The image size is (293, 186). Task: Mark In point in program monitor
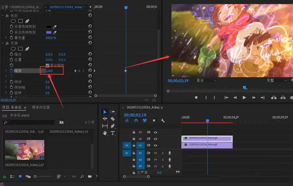coord(206,98)
